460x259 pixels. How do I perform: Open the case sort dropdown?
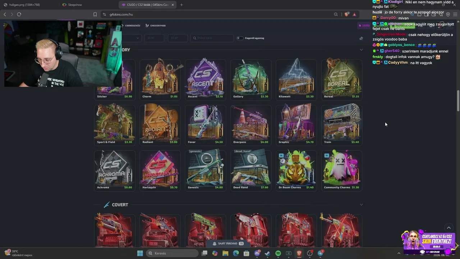pyautogui.click(x=131, y=38)
